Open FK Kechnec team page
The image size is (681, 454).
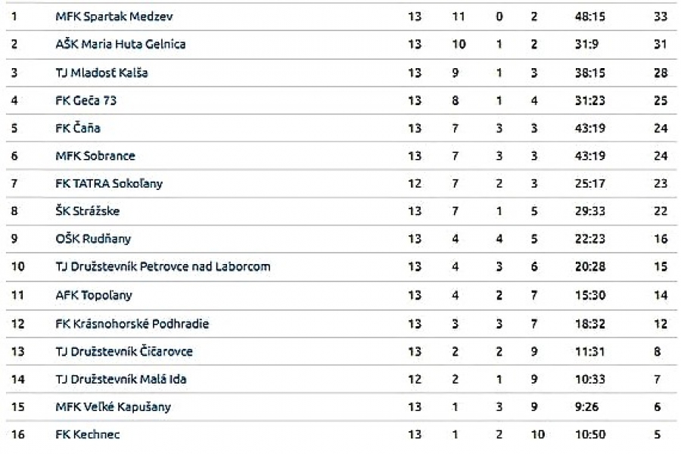pos(88,434)
